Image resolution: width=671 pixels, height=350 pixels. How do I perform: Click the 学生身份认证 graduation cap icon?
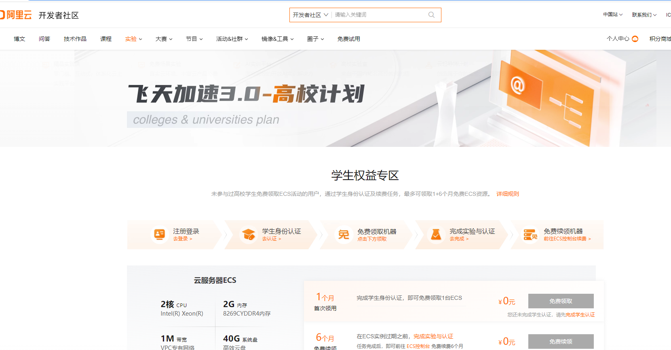[x=248, y=234]
